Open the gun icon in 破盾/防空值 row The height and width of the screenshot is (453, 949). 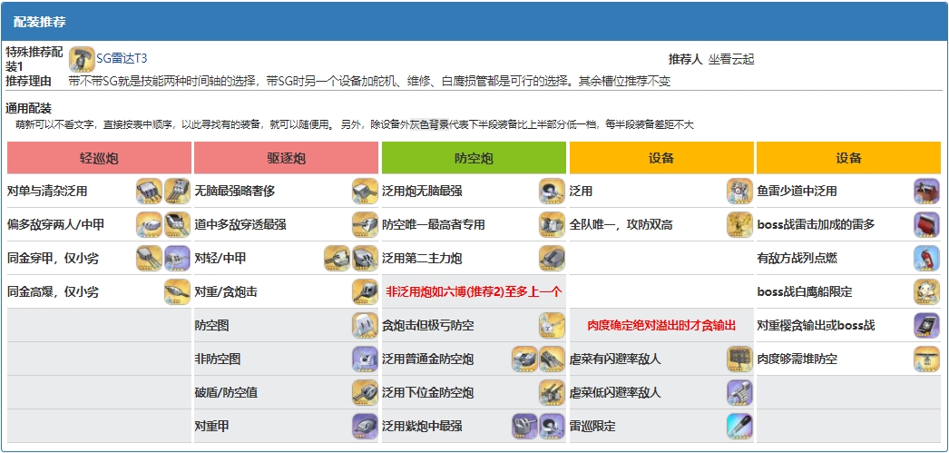click(365, 392)
